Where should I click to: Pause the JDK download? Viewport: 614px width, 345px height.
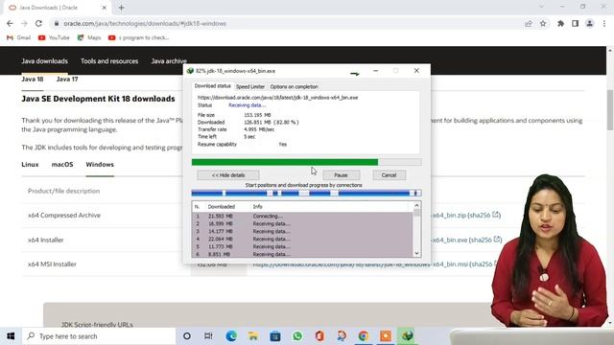coord(342,175)
